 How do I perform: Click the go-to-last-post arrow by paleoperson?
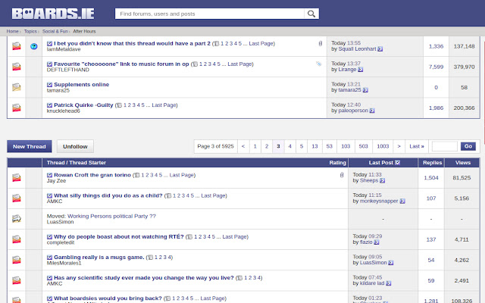[x=372, y=111]
